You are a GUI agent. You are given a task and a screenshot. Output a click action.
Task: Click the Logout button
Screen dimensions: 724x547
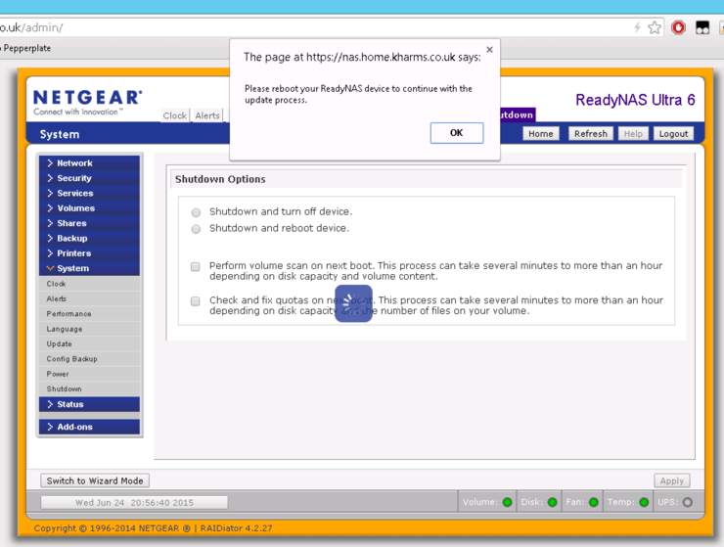click(x=673, y=133)
